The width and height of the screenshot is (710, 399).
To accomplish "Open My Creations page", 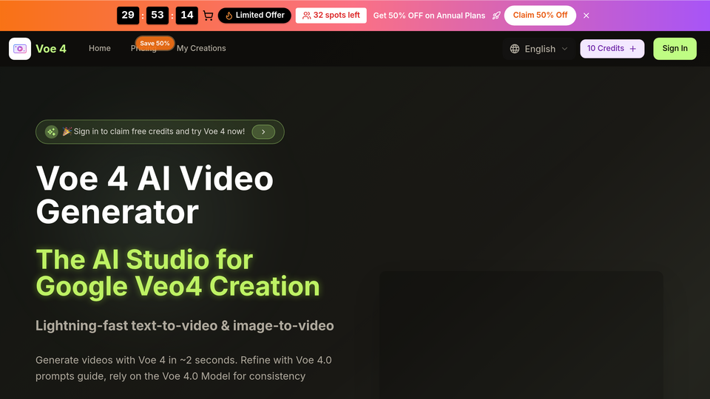I will 201,49.
